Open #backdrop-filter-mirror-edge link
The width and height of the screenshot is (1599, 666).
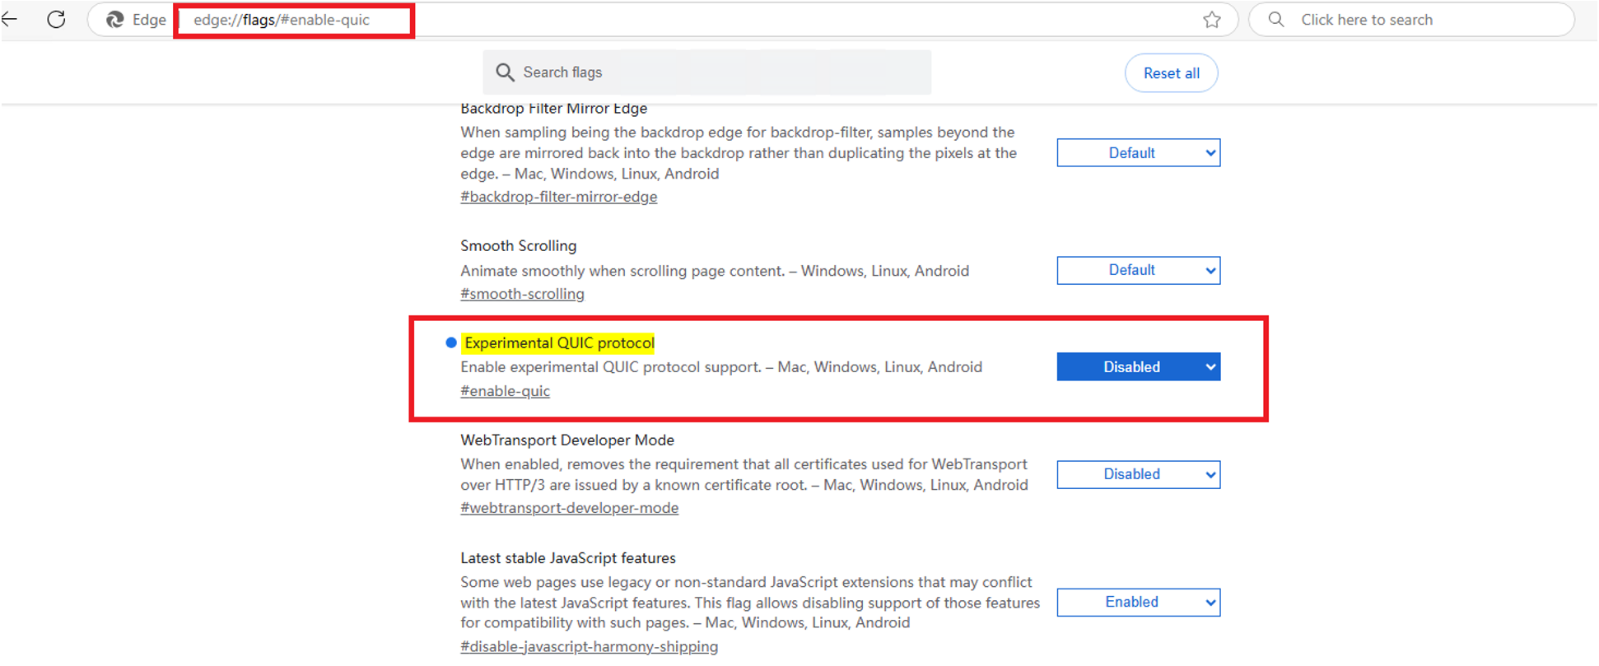click(x=558, y=197)
